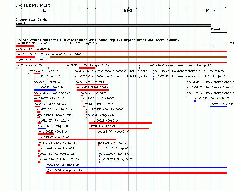Click nsv168 (Tuzun2005) label
The height and width of the screenshot is (191, 234).
tap(48, 77)
